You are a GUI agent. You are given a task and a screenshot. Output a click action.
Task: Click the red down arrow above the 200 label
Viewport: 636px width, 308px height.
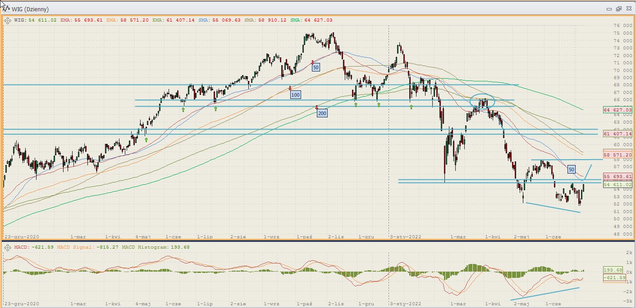(317, 107)
